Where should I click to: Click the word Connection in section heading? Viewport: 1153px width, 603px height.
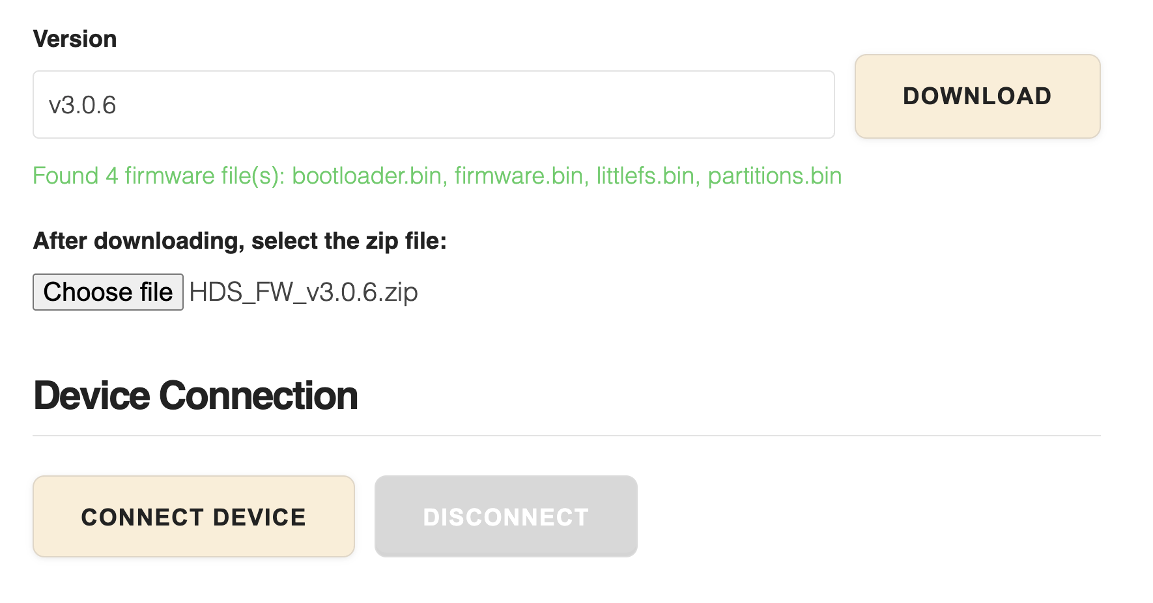click(x=259, y=396)
